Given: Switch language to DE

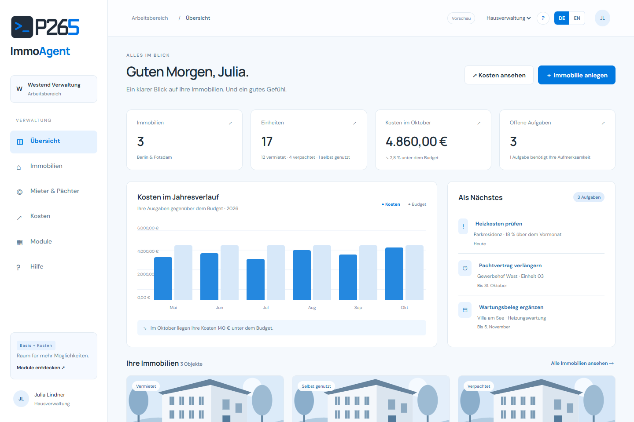Looking at the screenshot, I should click(562, 18).
